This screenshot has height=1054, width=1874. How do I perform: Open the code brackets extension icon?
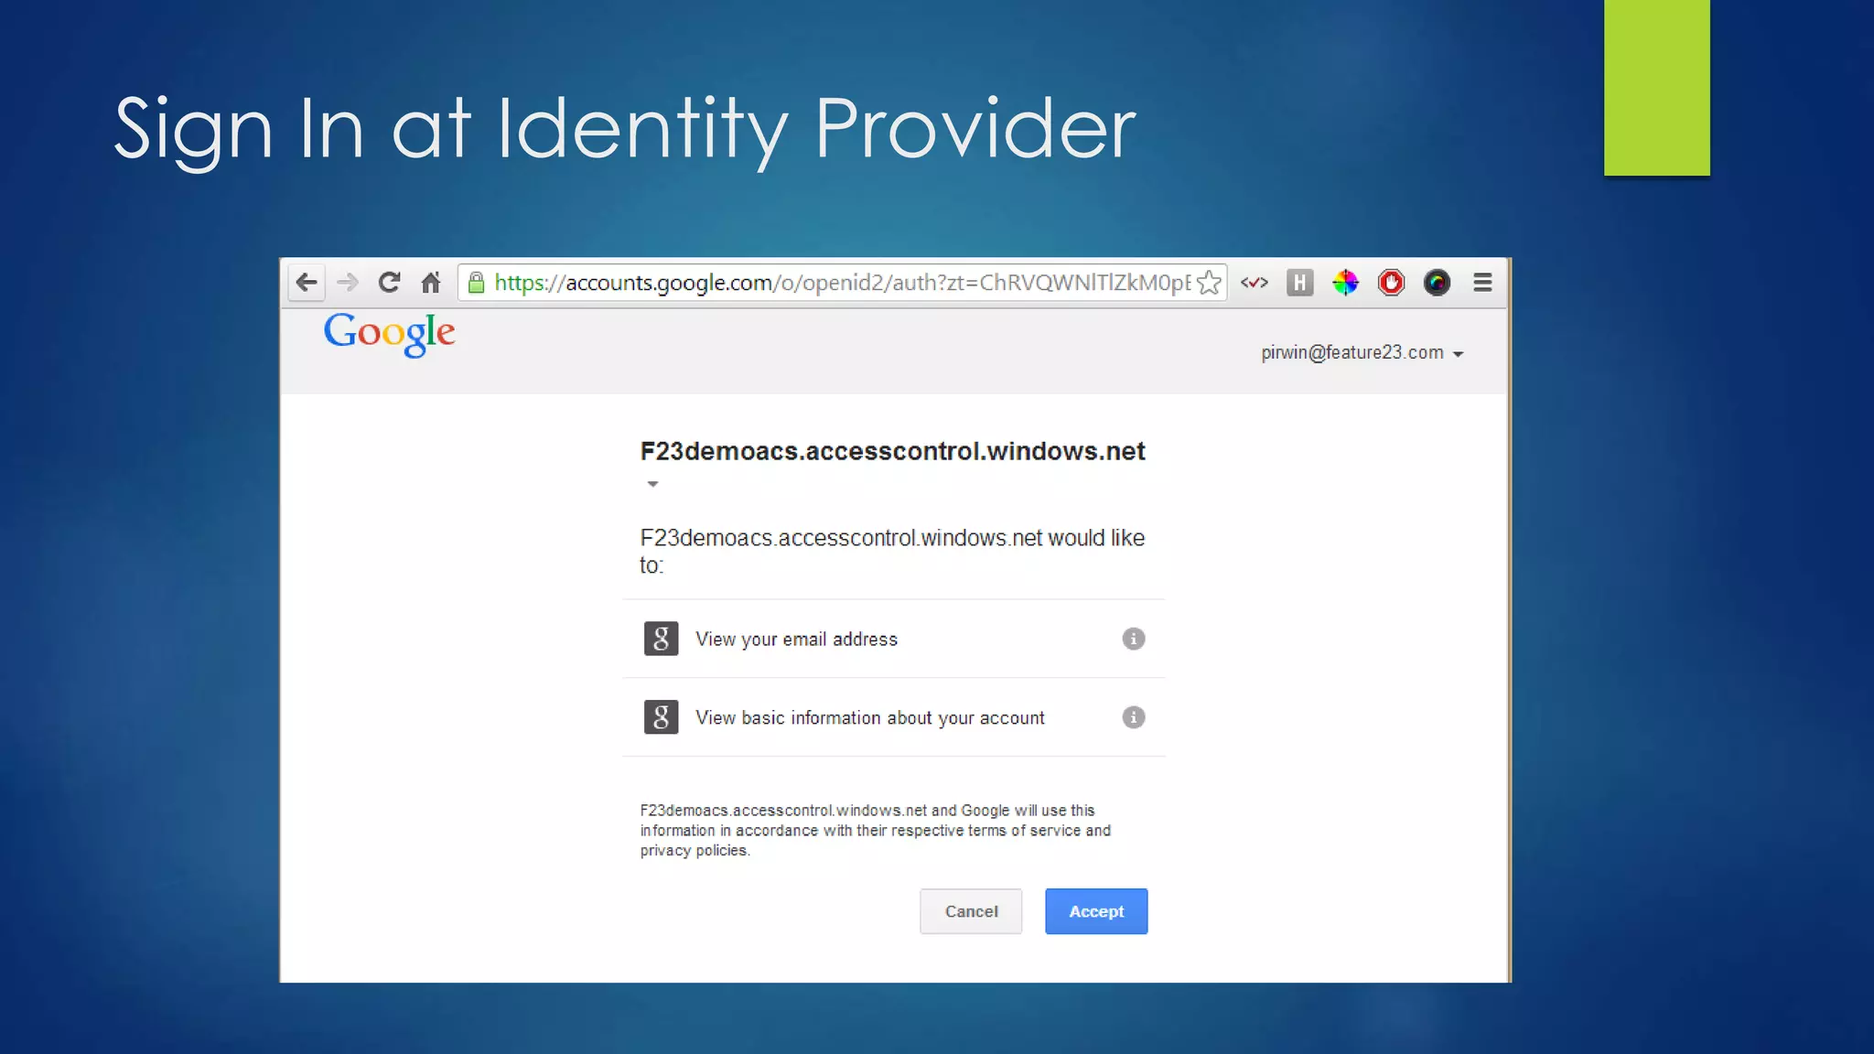(x=1255, y=283)
